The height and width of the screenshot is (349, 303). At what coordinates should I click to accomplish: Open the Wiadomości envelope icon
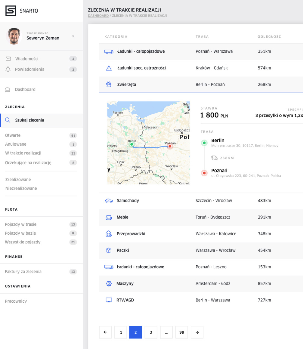click(8, 59)
